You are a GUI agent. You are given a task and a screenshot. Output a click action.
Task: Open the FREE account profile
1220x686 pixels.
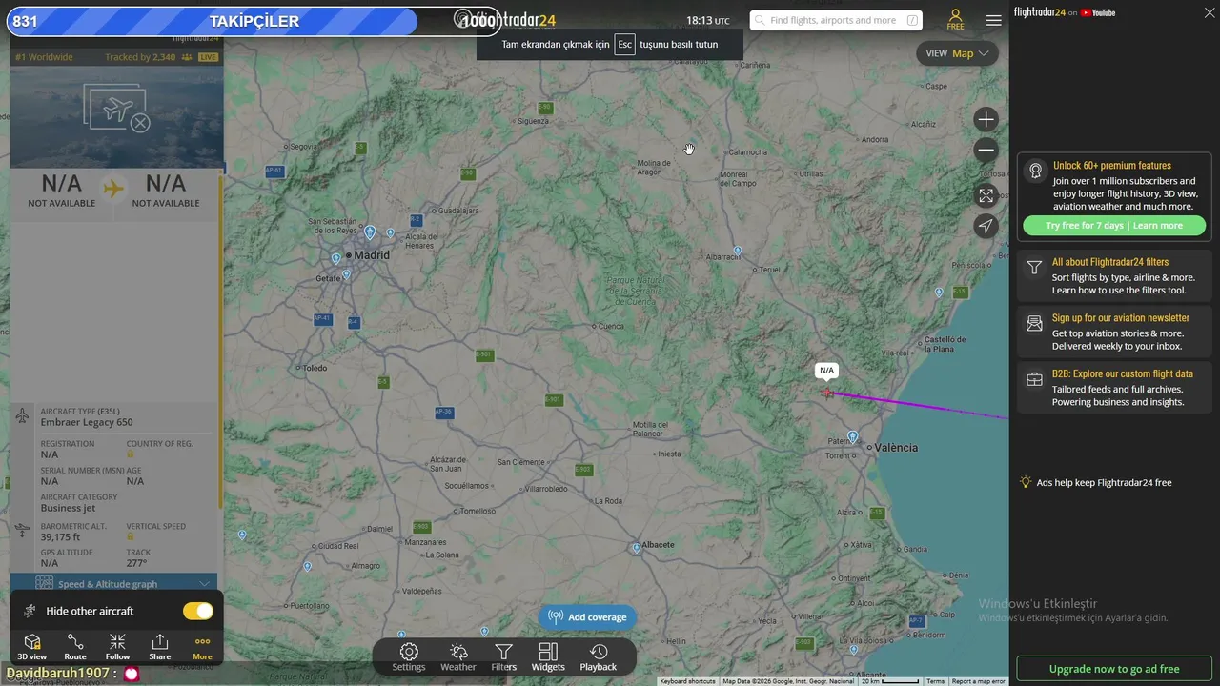coord(955,20)
